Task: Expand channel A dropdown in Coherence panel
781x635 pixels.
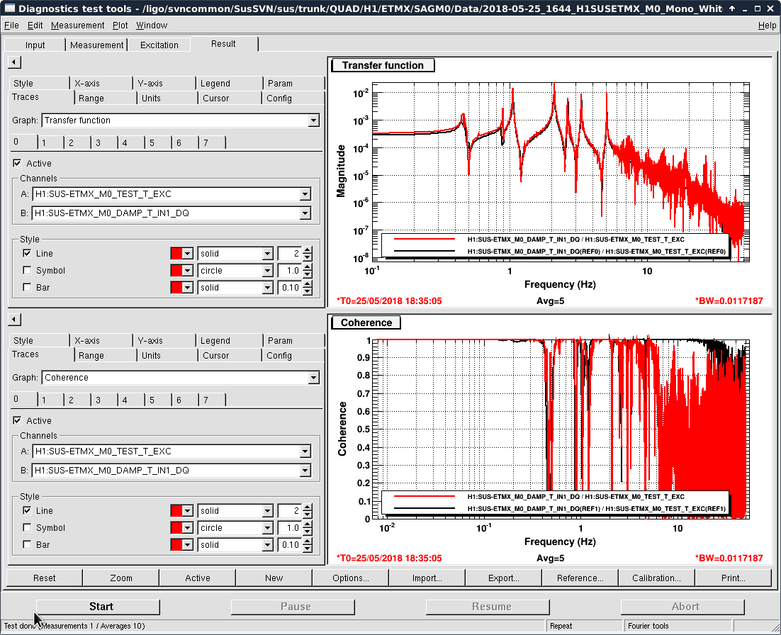Action: [x=305, y=451]
